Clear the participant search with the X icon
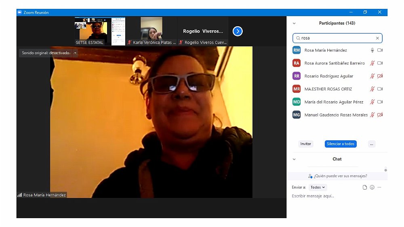 tap(377, 38)
